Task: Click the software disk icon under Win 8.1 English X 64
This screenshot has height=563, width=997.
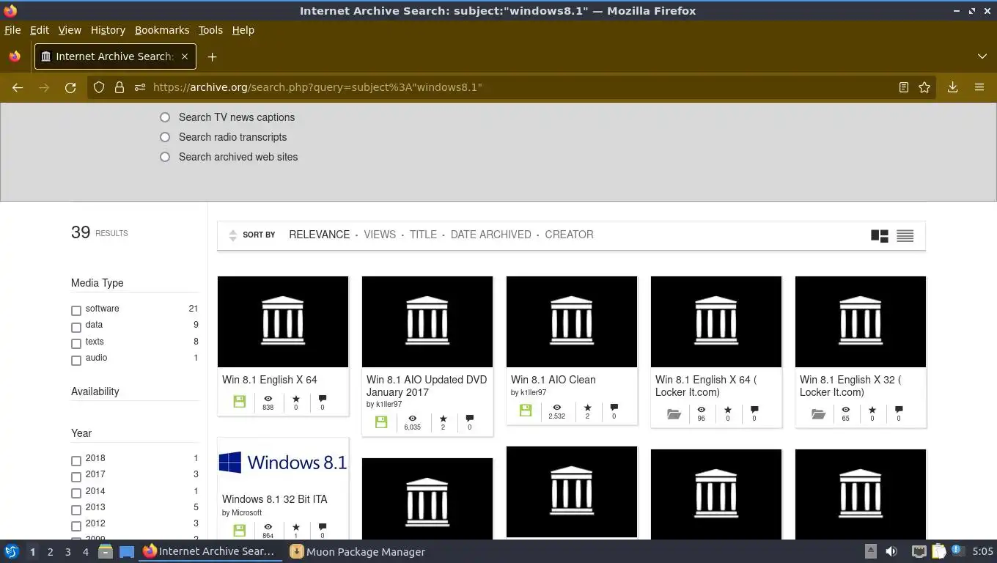Action: [239, 401]
